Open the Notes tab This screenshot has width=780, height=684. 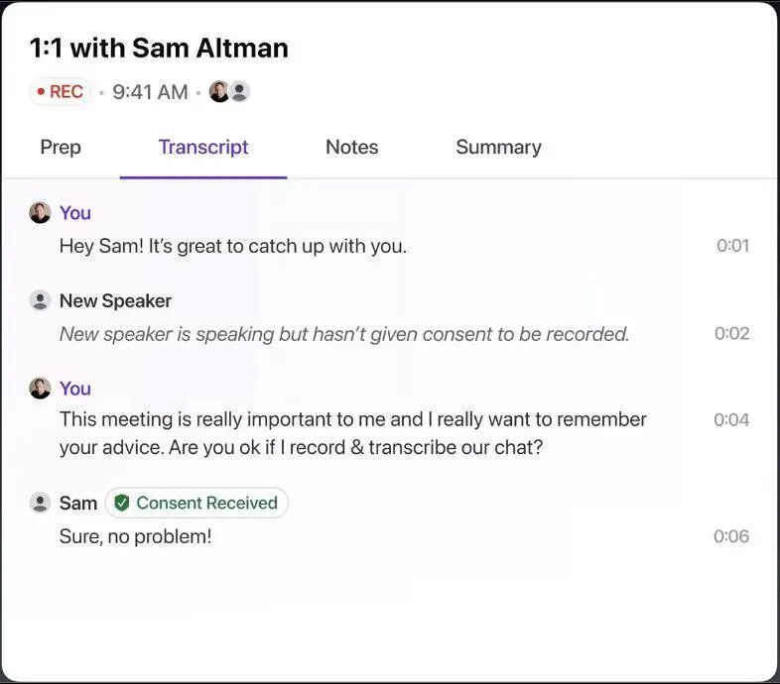(x=351, y=148)
